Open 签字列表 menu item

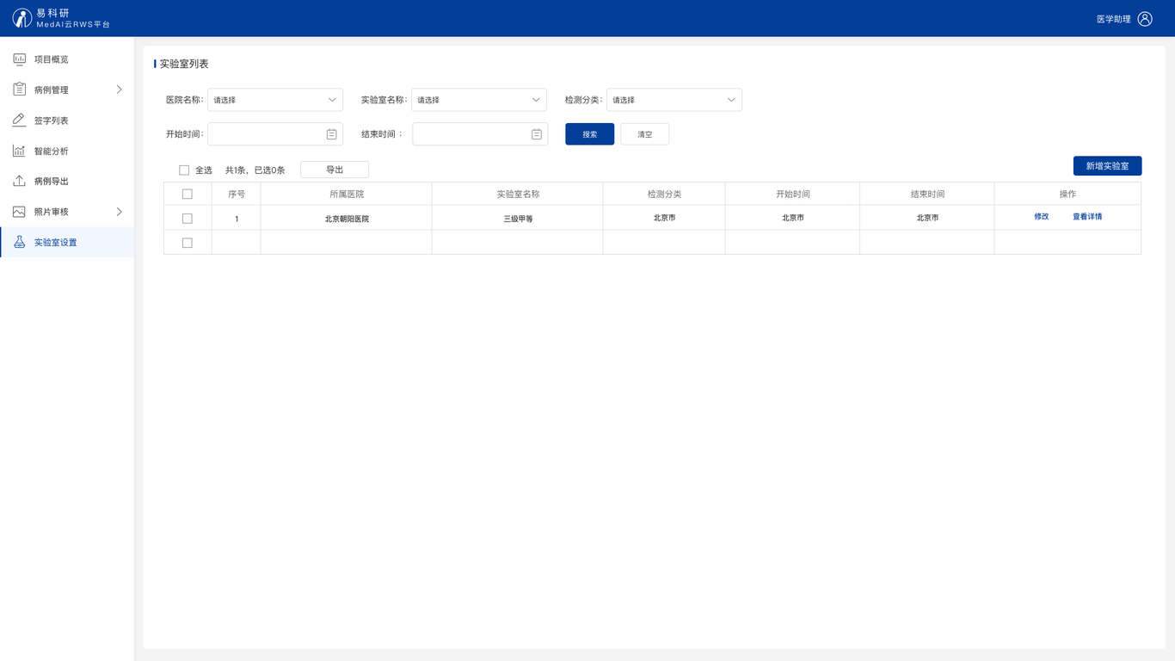tap(67, 120)
